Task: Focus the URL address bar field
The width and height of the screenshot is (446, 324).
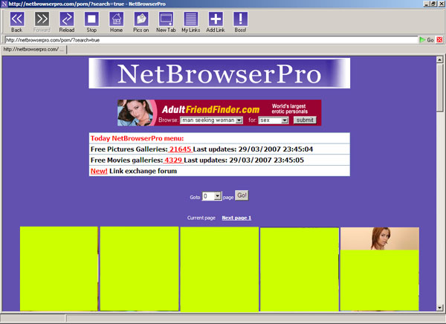Action: coord(211,40)
